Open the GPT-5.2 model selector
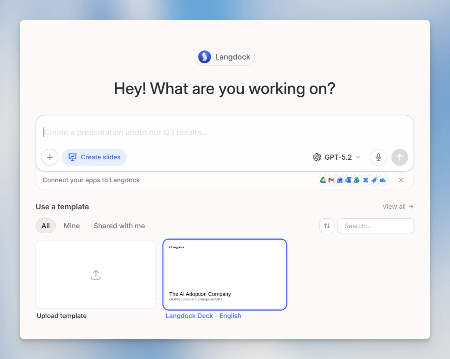The image size is (450, 359). [337, 157]
